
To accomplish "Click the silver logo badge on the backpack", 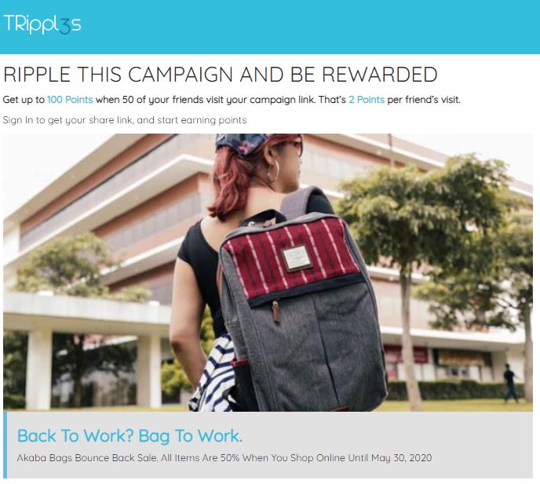I will coord(297,258).
